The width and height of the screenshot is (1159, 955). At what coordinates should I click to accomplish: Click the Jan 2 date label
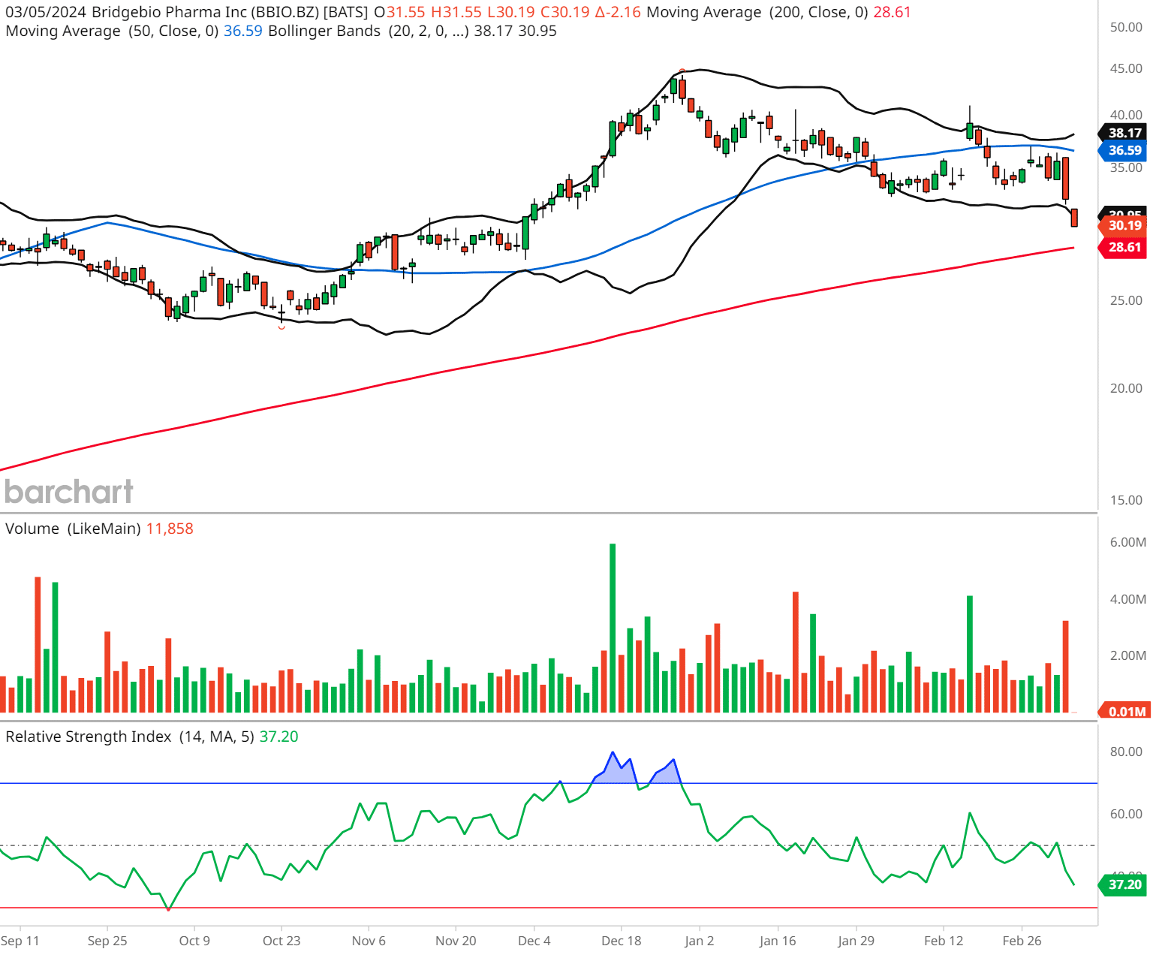coord(700,941)
